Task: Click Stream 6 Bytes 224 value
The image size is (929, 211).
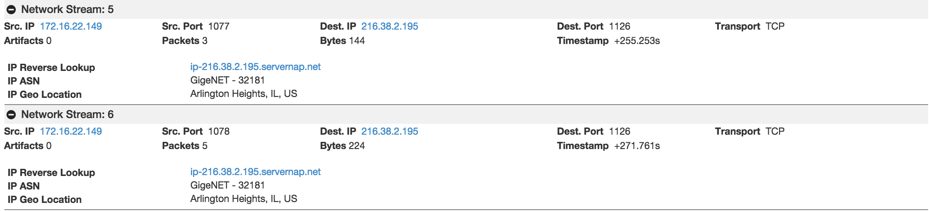Action: click(x=356, y=146)
